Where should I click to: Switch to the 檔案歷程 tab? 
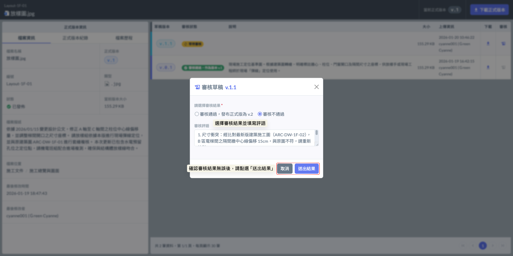pyautogui.click(x=124, y=38)
